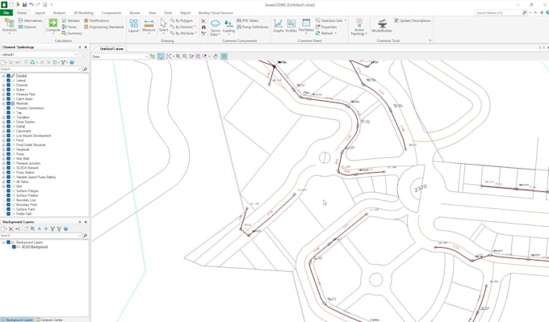Viewport: 549px width, 322px height.
Task: Open Engineering Standards
Action: [x=104, y=27]
